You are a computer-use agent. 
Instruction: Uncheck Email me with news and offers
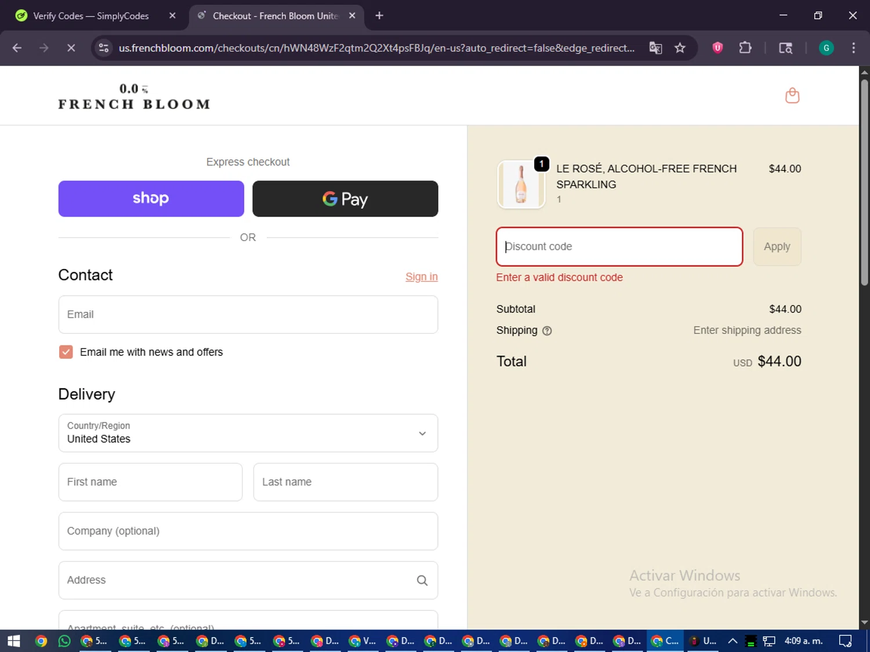(x=66, y=352)
